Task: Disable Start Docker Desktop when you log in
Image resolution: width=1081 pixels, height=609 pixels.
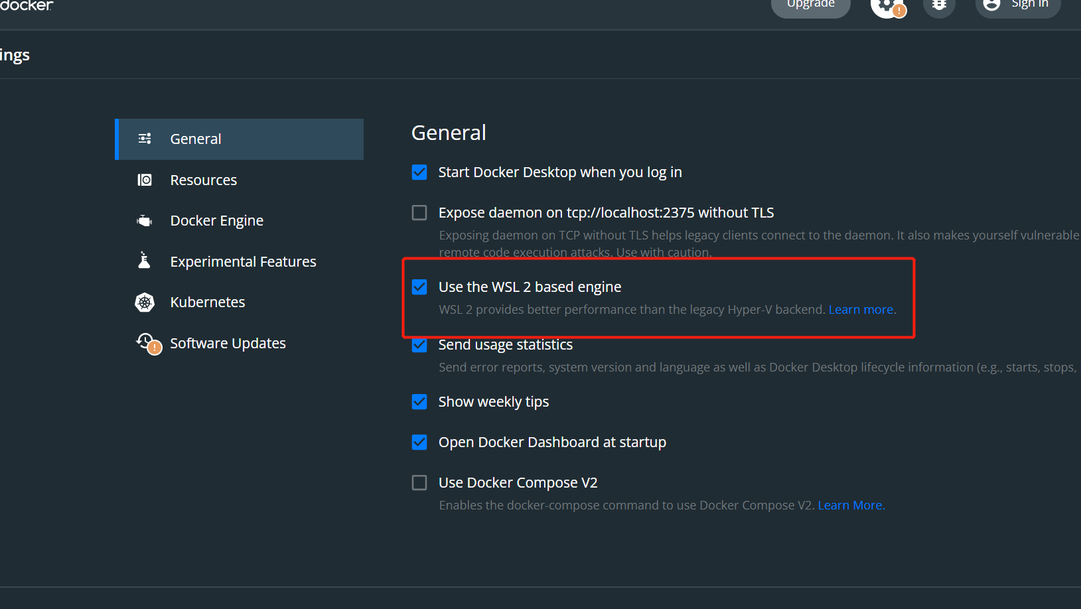Action: (419, 172)
